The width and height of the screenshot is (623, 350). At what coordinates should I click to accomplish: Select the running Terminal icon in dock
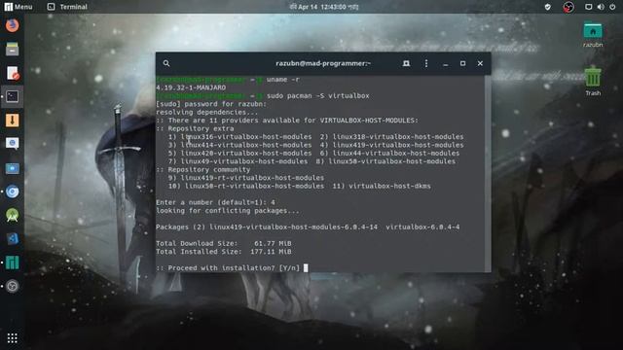click(13, 96)
